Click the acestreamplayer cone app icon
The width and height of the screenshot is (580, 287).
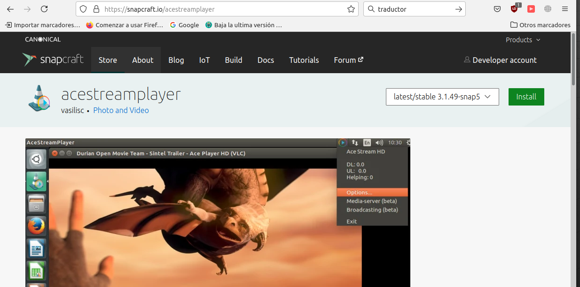tap(39, 98)
